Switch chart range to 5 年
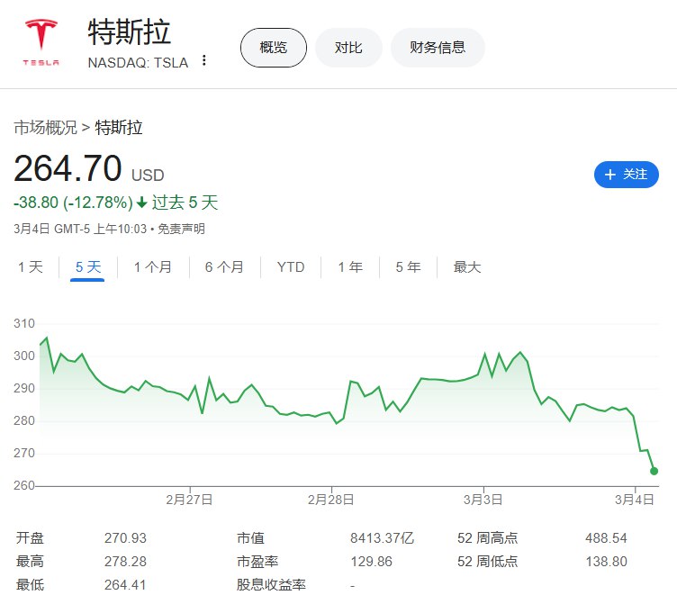This screenshot has width=677, height=595. point(408,267)
